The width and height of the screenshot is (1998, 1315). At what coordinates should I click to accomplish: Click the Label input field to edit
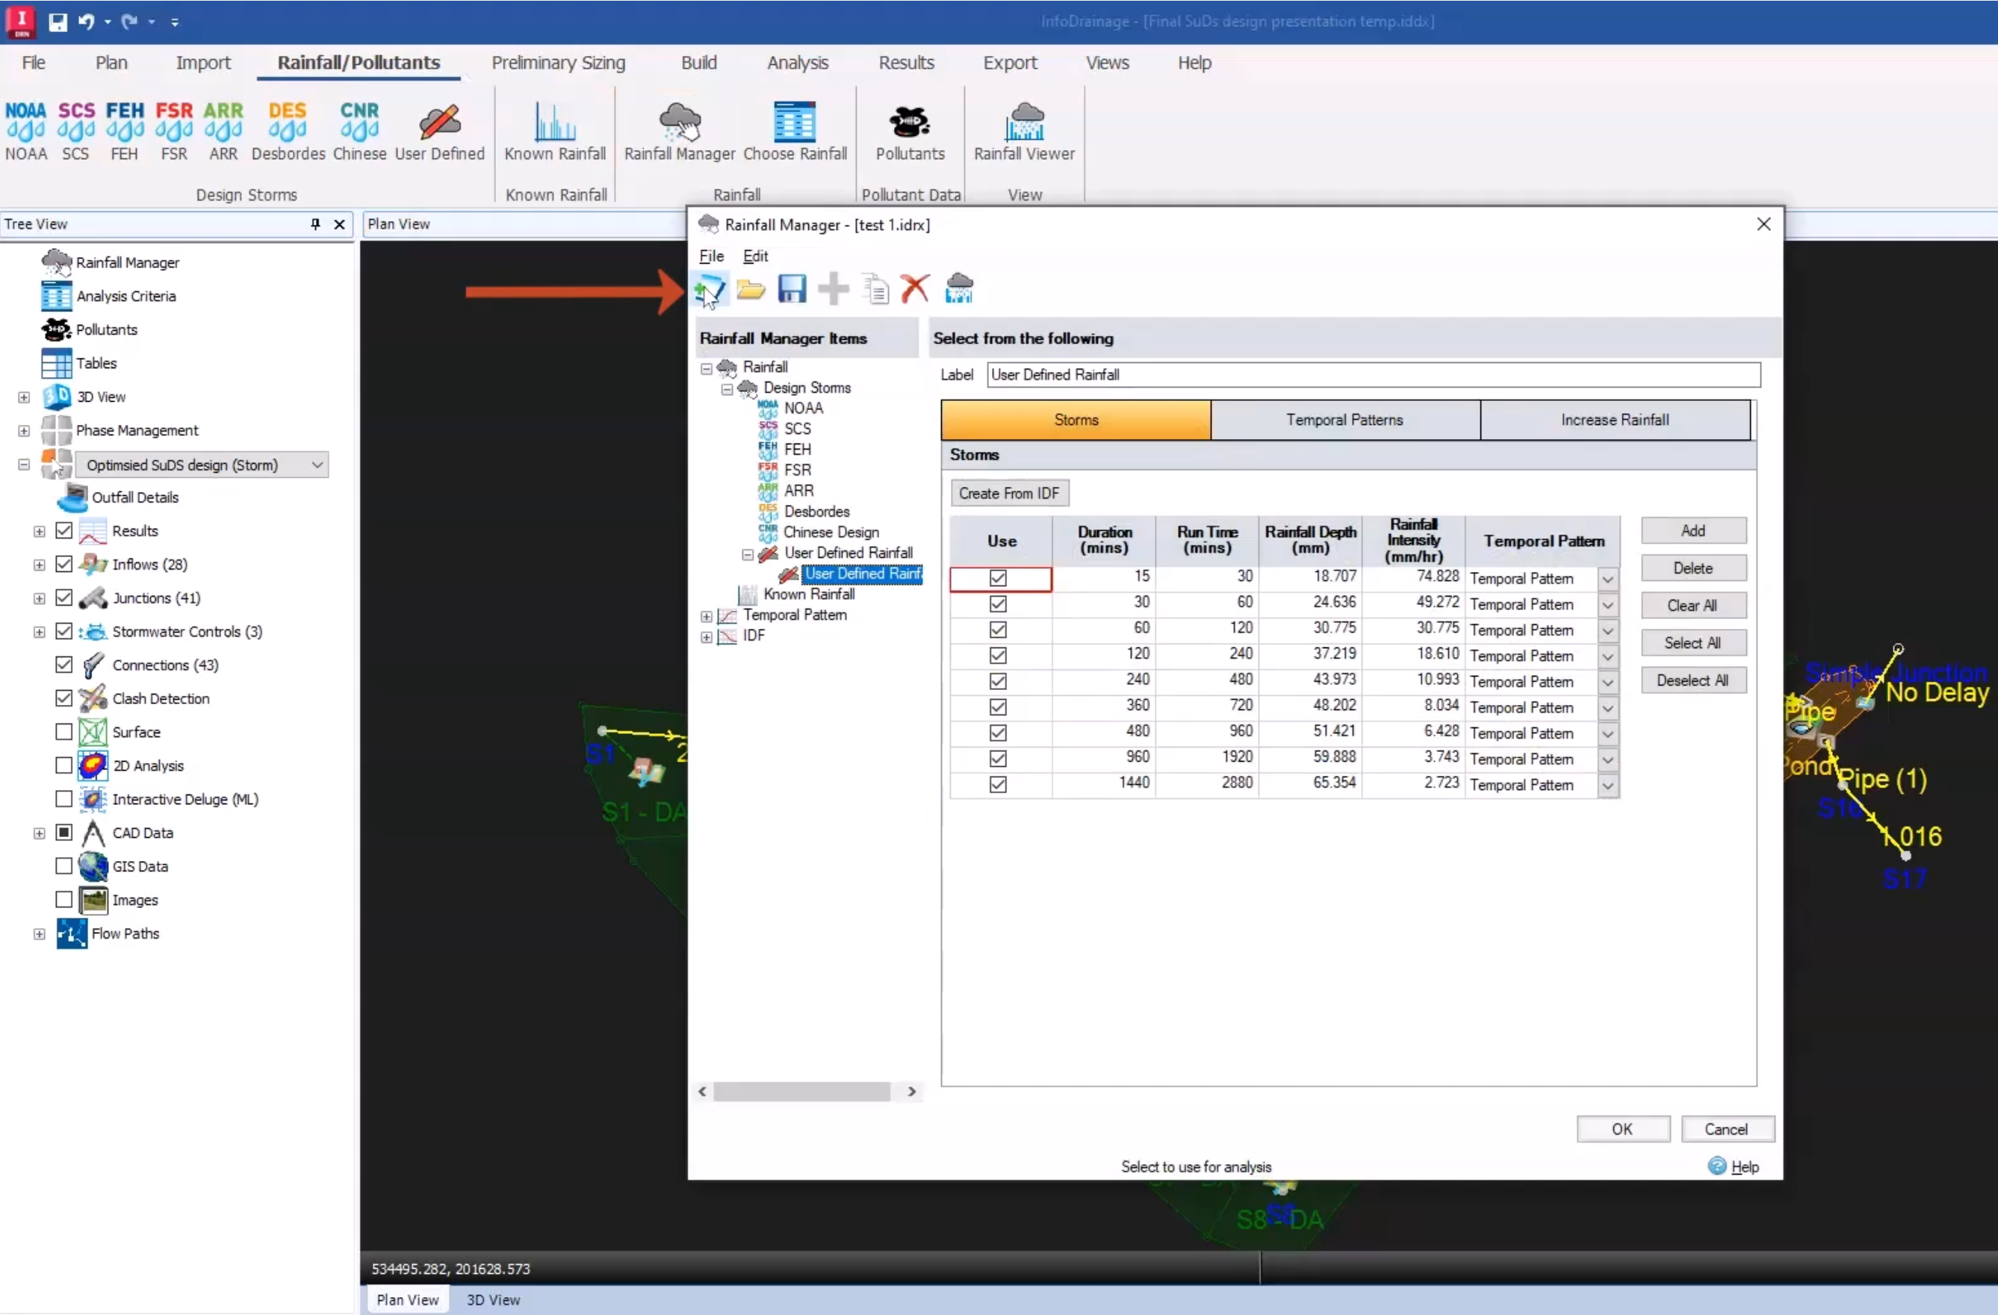(x=1371, y=374)
